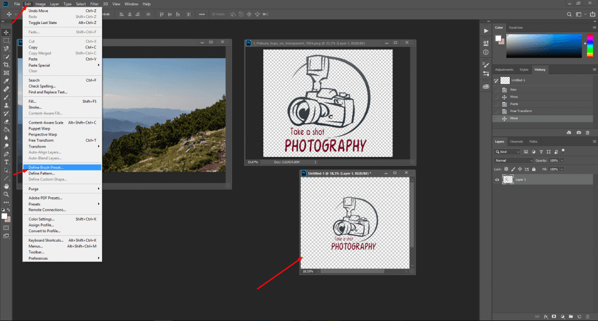Screen dimensions: 598x321
Task: Create new document from current state
Action: 569,132
